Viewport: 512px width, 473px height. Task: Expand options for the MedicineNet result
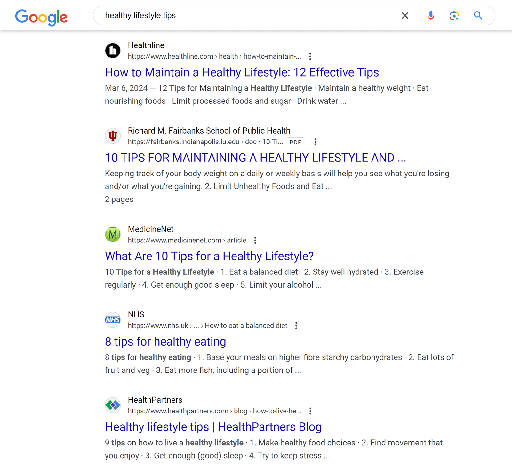coord(255,240)
